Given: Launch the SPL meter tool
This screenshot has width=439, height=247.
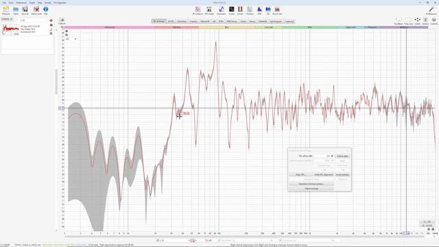Looking at the screenshot, I should pos(209,10).
